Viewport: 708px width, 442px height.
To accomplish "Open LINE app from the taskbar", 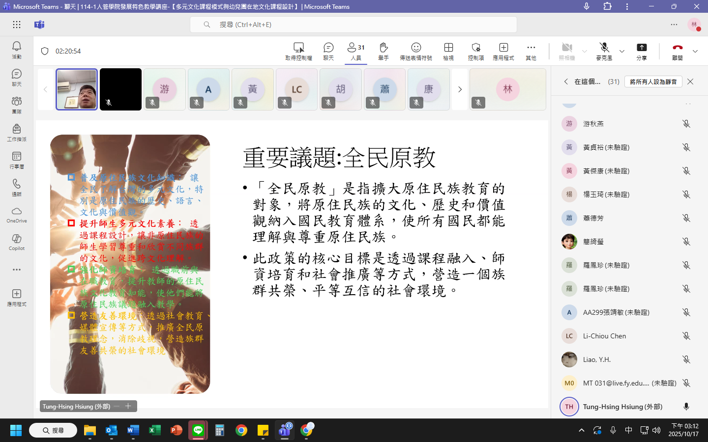I will [x=198, y=431].
